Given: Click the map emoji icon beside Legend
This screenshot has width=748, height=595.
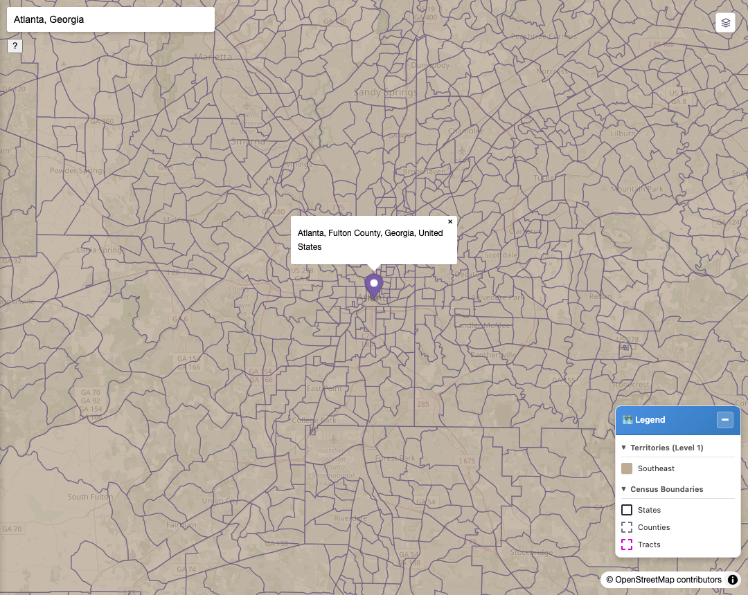Looking at the screenshot, I should 627,420.
